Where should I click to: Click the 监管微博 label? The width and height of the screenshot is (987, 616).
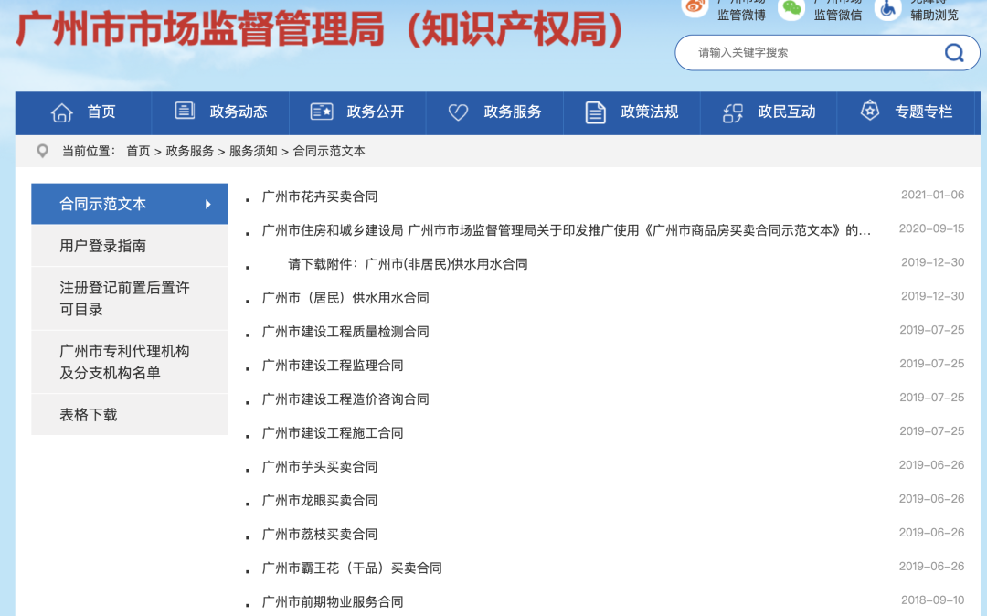pos(741,16)
